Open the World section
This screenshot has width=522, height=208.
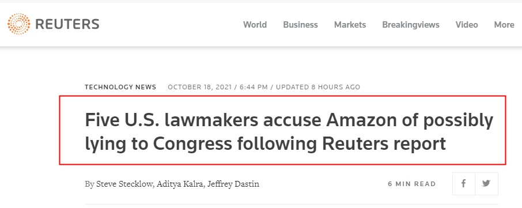pyautogui.click(x=255, y=25)
